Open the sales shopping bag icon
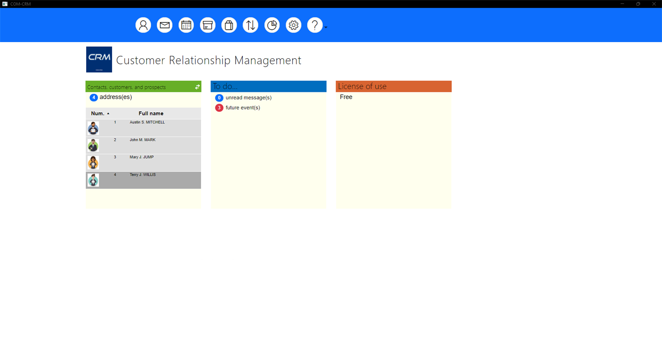The width and height of the screenshot is (662, 356). (229, 25)
